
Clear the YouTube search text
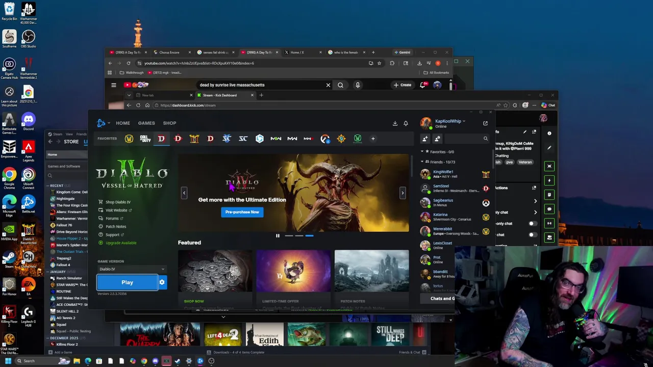[328, 85]
